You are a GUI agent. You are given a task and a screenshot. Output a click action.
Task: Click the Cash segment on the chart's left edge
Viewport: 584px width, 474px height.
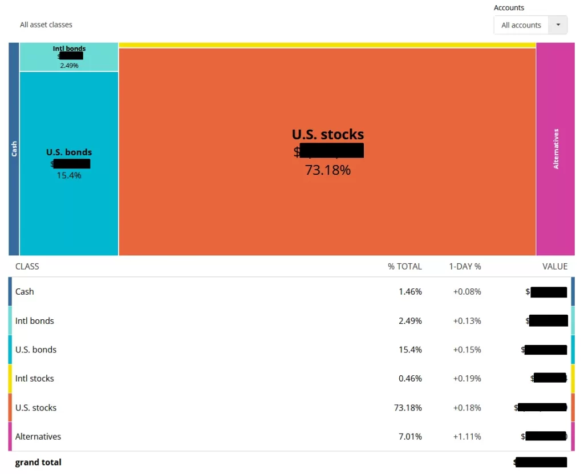[x=14, y=148]
